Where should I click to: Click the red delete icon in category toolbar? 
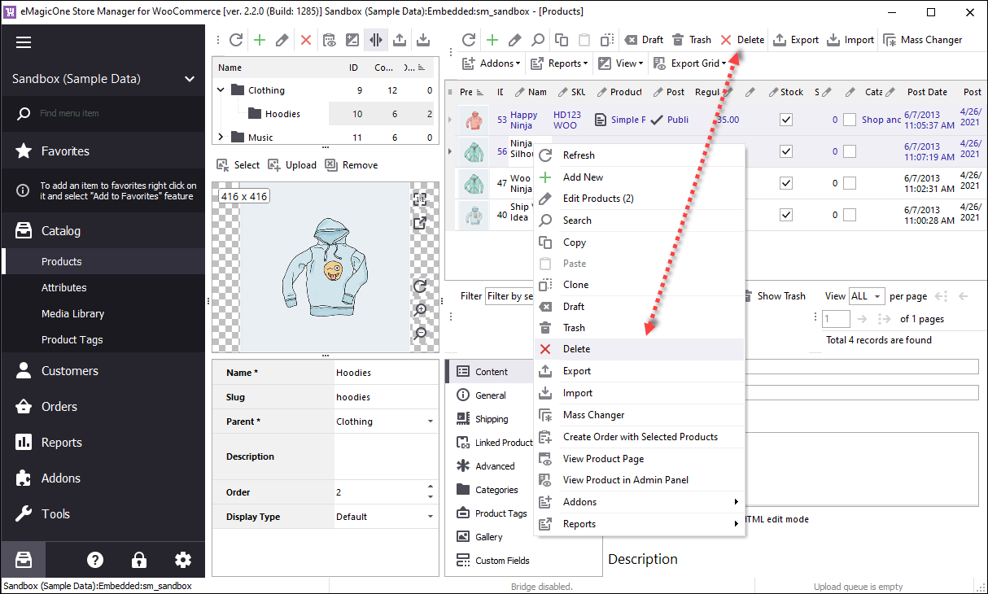click(x=306, y=40)
